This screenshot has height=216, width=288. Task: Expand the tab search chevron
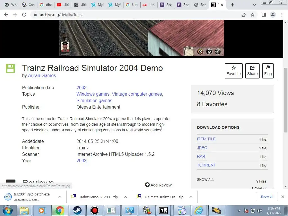[x=254, y=5]
